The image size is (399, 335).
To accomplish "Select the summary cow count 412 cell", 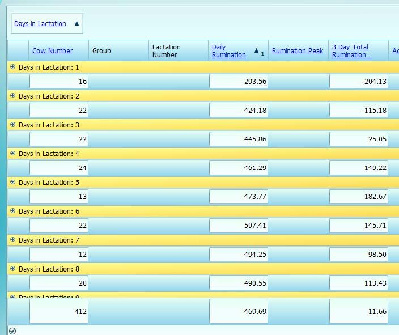I will (59, 311).
